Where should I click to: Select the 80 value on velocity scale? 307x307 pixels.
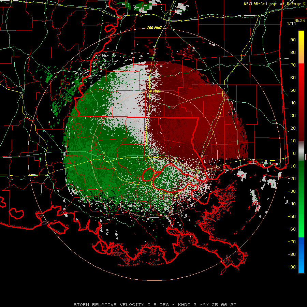tap(293, 53)
